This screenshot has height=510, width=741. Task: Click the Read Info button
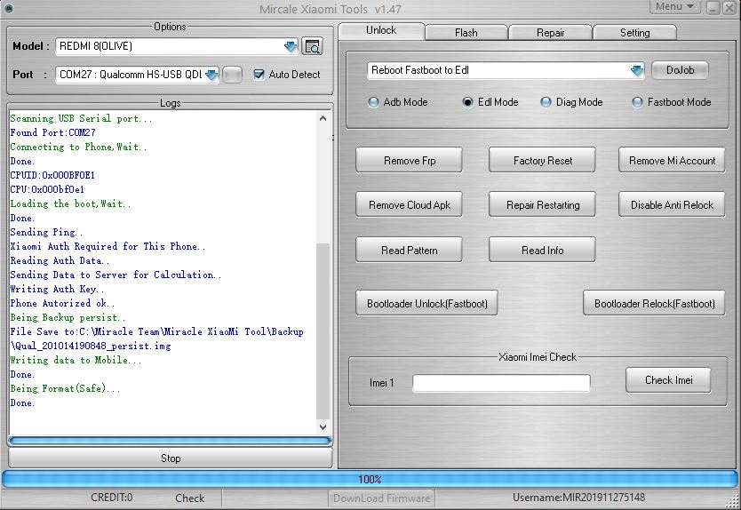(543, 250)
